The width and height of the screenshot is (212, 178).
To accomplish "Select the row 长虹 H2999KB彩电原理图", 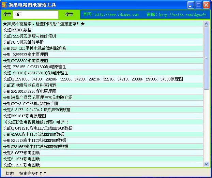I will (x=102, y=55).
